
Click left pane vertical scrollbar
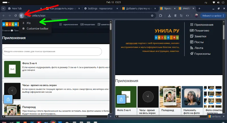111,27
